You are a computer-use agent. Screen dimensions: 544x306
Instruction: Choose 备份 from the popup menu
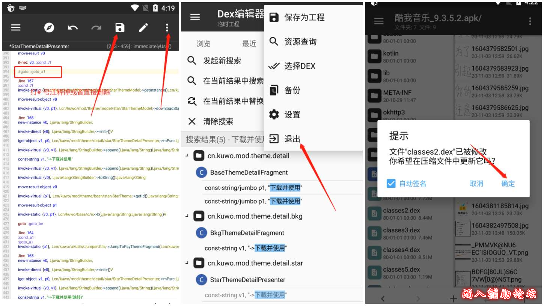[313, 90]
